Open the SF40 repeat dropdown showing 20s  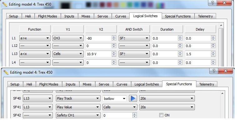[x=167, y=99]
